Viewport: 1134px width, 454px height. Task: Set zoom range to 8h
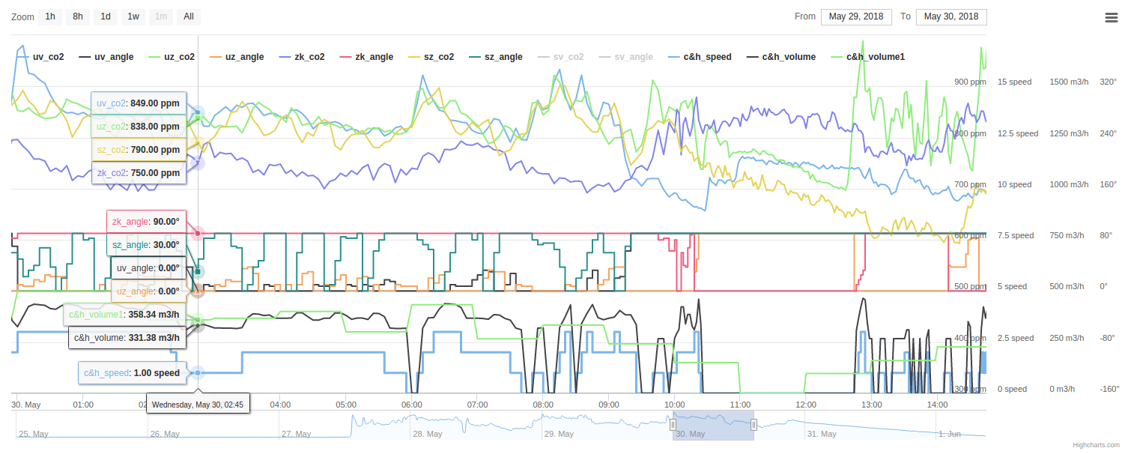click(78, 16)
